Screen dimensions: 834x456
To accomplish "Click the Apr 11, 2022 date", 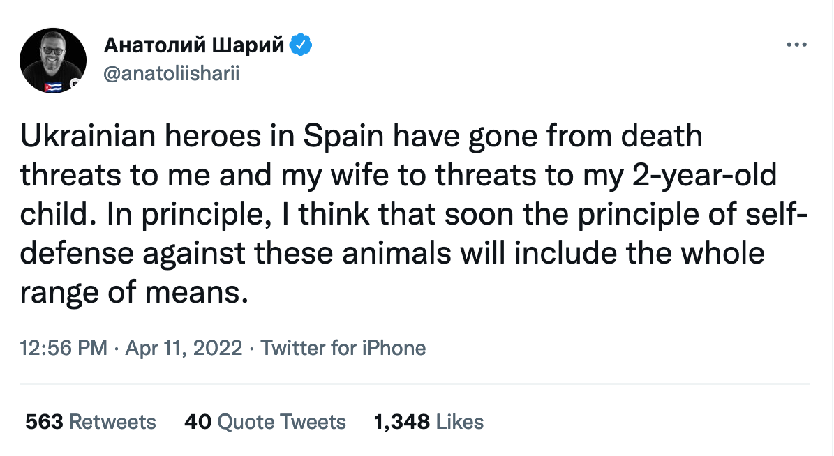I will pyautogui.click(x=184, y=347).
